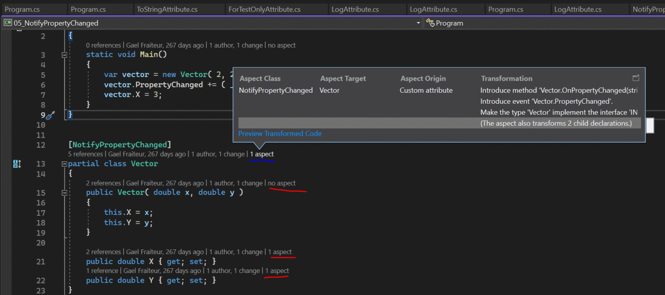This screenshot has height=295, width=665.
Task: Click 'no aspect' lens above Main()
Action: [282, 46]
